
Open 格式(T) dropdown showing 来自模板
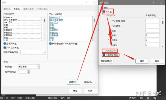tap(38, 66)
